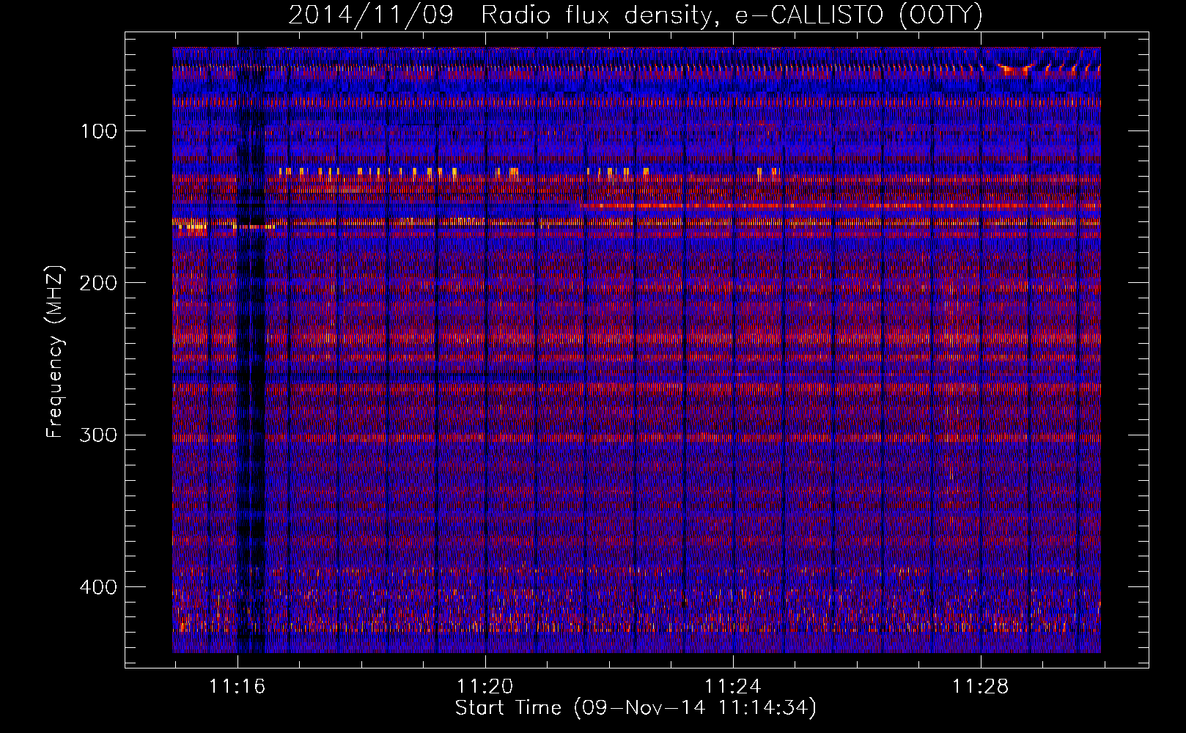Click the plot title 'Radio flux density, e-CALLISTO (OOTY)'
The image size is (1186, 733).
tap(732, 15)
